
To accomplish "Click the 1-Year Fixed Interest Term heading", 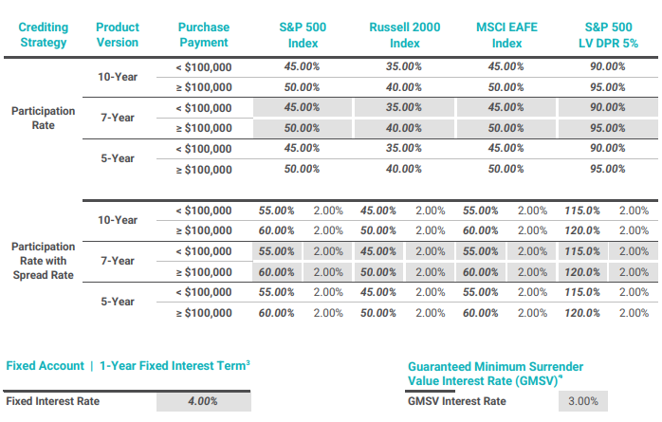I will [x=175, y=365].
